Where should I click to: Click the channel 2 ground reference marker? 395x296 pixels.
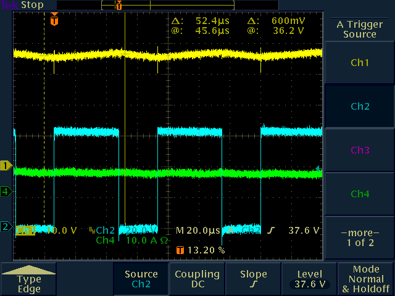coord(6,227)
